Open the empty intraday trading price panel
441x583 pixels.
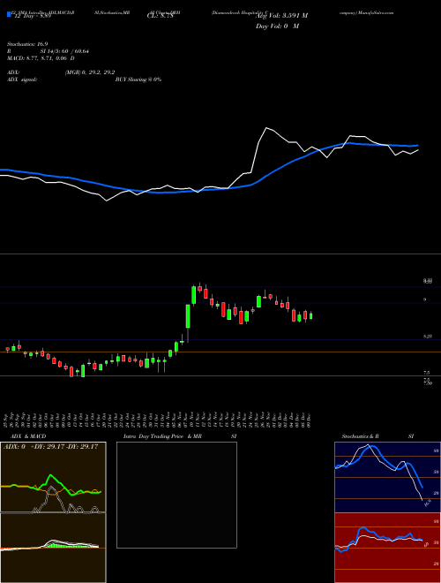click(x=176, y=495)
